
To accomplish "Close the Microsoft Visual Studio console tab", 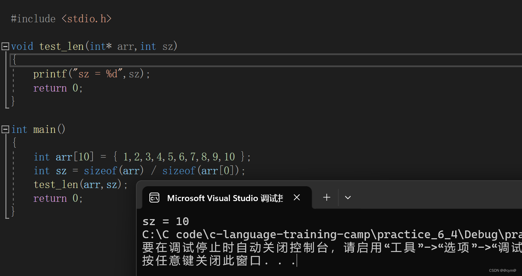I will click(x=297, y=198).
